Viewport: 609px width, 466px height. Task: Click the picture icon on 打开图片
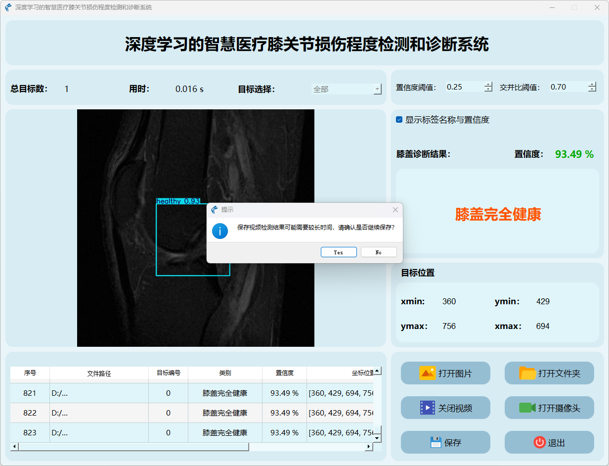point(427,373)
